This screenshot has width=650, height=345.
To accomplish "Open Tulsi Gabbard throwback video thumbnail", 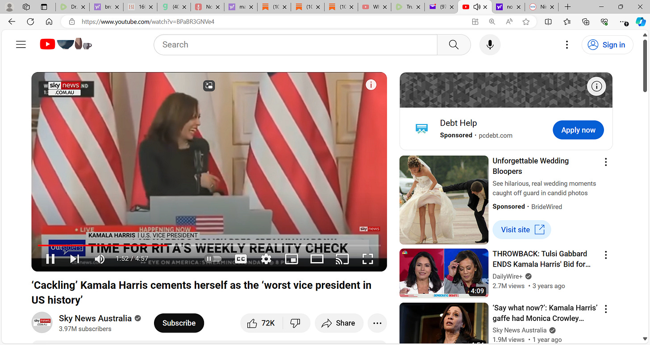I will pyautogui.click(x=444, y=273).
